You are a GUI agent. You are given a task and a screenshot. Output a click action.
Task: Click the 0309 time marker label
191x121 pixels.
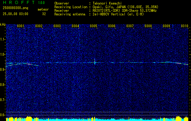[166, 26]
